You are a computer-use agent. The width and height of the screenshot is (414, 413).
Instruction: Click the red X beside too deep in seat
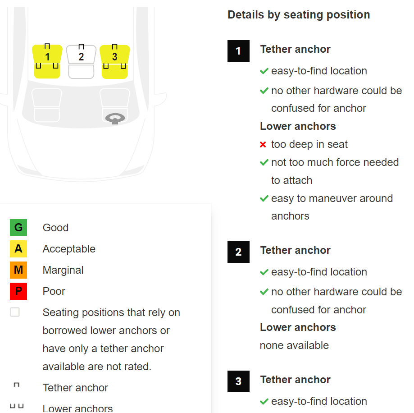pos(263,145)
